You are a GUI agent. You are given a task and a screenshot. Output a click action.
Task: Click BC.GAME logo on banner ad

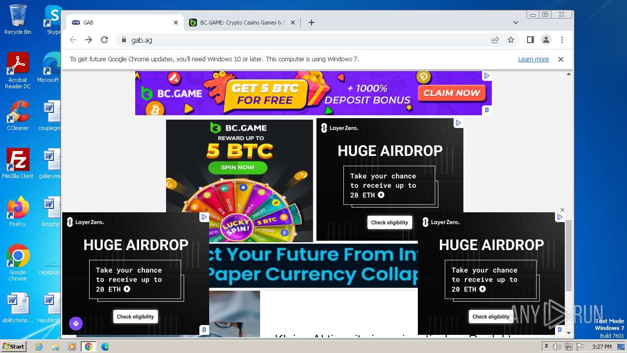coord(171,93)
